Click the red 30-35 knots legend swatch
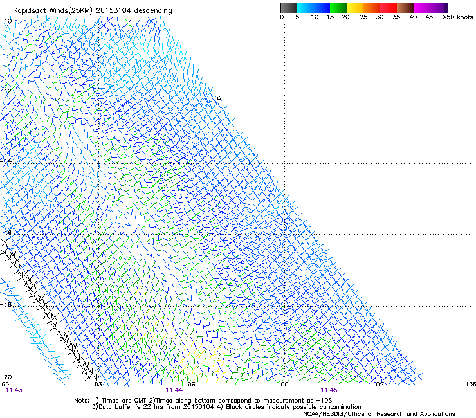Viewport: 476px width, 418px height. 389,8
